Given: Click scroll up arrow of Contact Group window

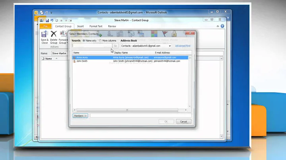Looking at the screenshot, I should pos(221,59).
